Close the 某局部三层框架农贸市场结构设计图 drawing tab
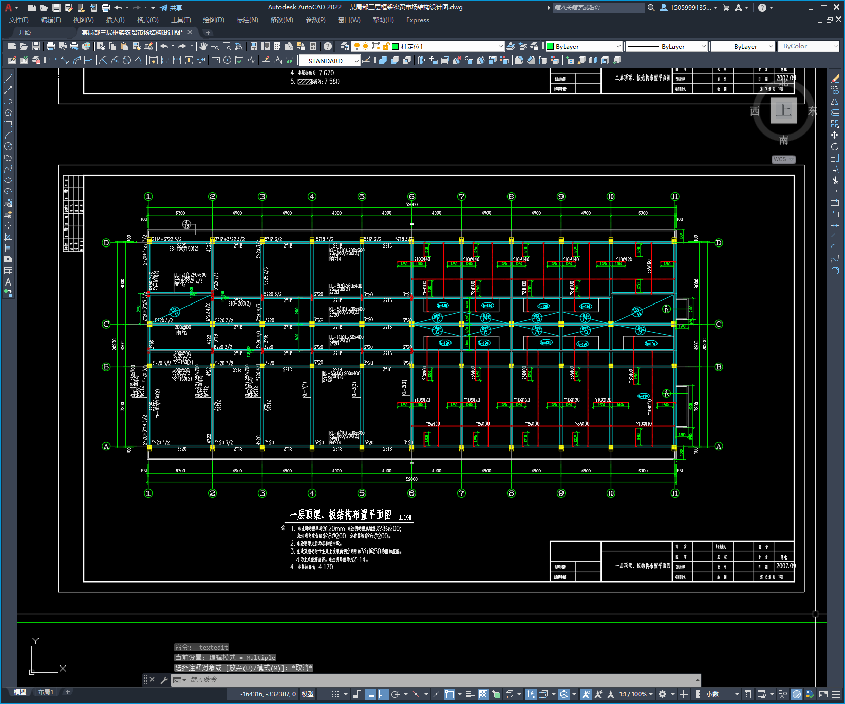Screen dimensions: 845x704 (x=190, y=32)
